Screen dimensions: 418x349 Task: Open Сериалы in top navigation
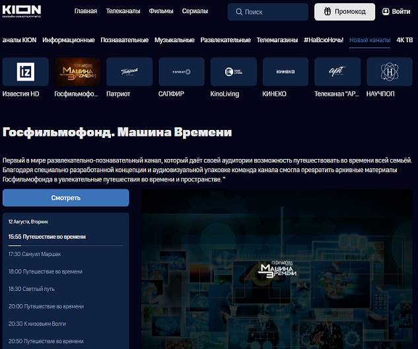(195, 11)
